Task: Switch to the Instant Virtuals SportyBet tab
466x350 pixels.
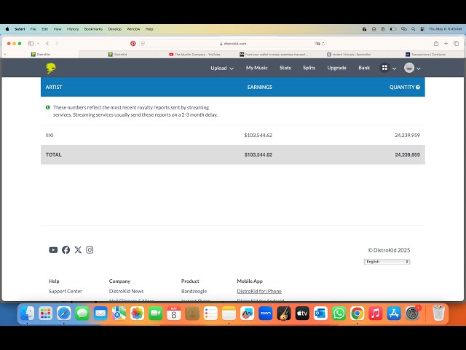Action: (x=349, y=55)
